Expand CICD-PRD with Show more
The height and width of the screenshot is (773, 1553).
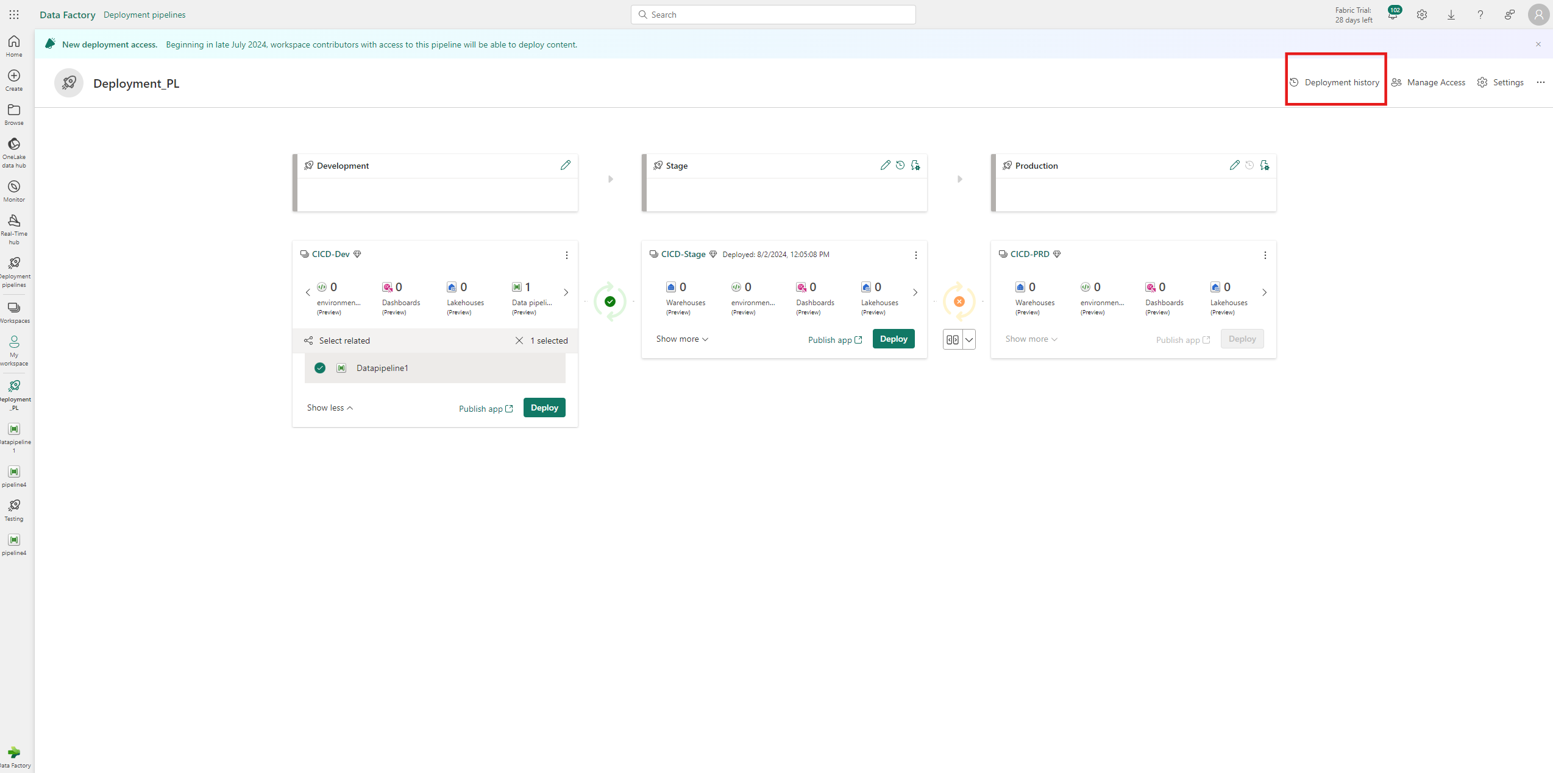pos(1031,339)
